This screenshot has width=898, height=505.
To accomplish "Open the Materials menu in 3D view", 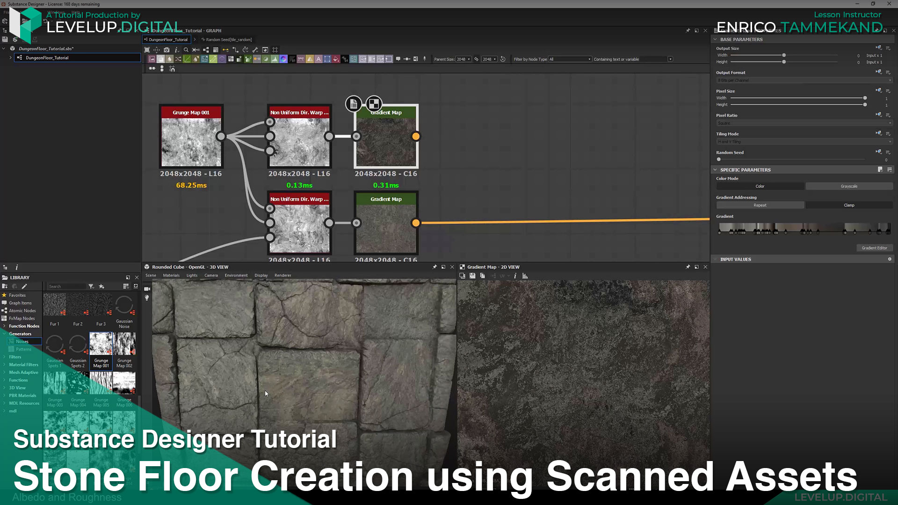I will pyautogui.click(x=171, y=275).
